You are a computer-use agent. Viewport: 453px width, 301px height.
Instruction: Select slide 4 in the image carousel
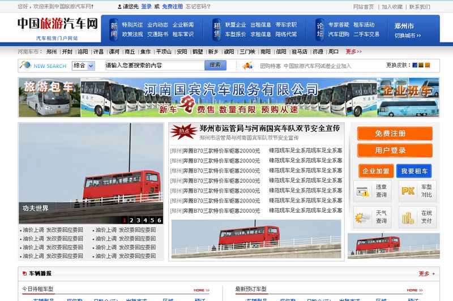[x=146, y=221]
